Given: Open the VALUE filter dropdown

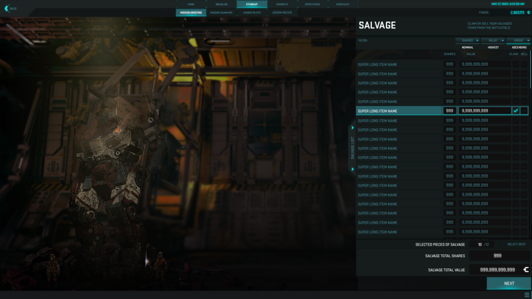Looking at the screenshot, I should pos(493,40).
